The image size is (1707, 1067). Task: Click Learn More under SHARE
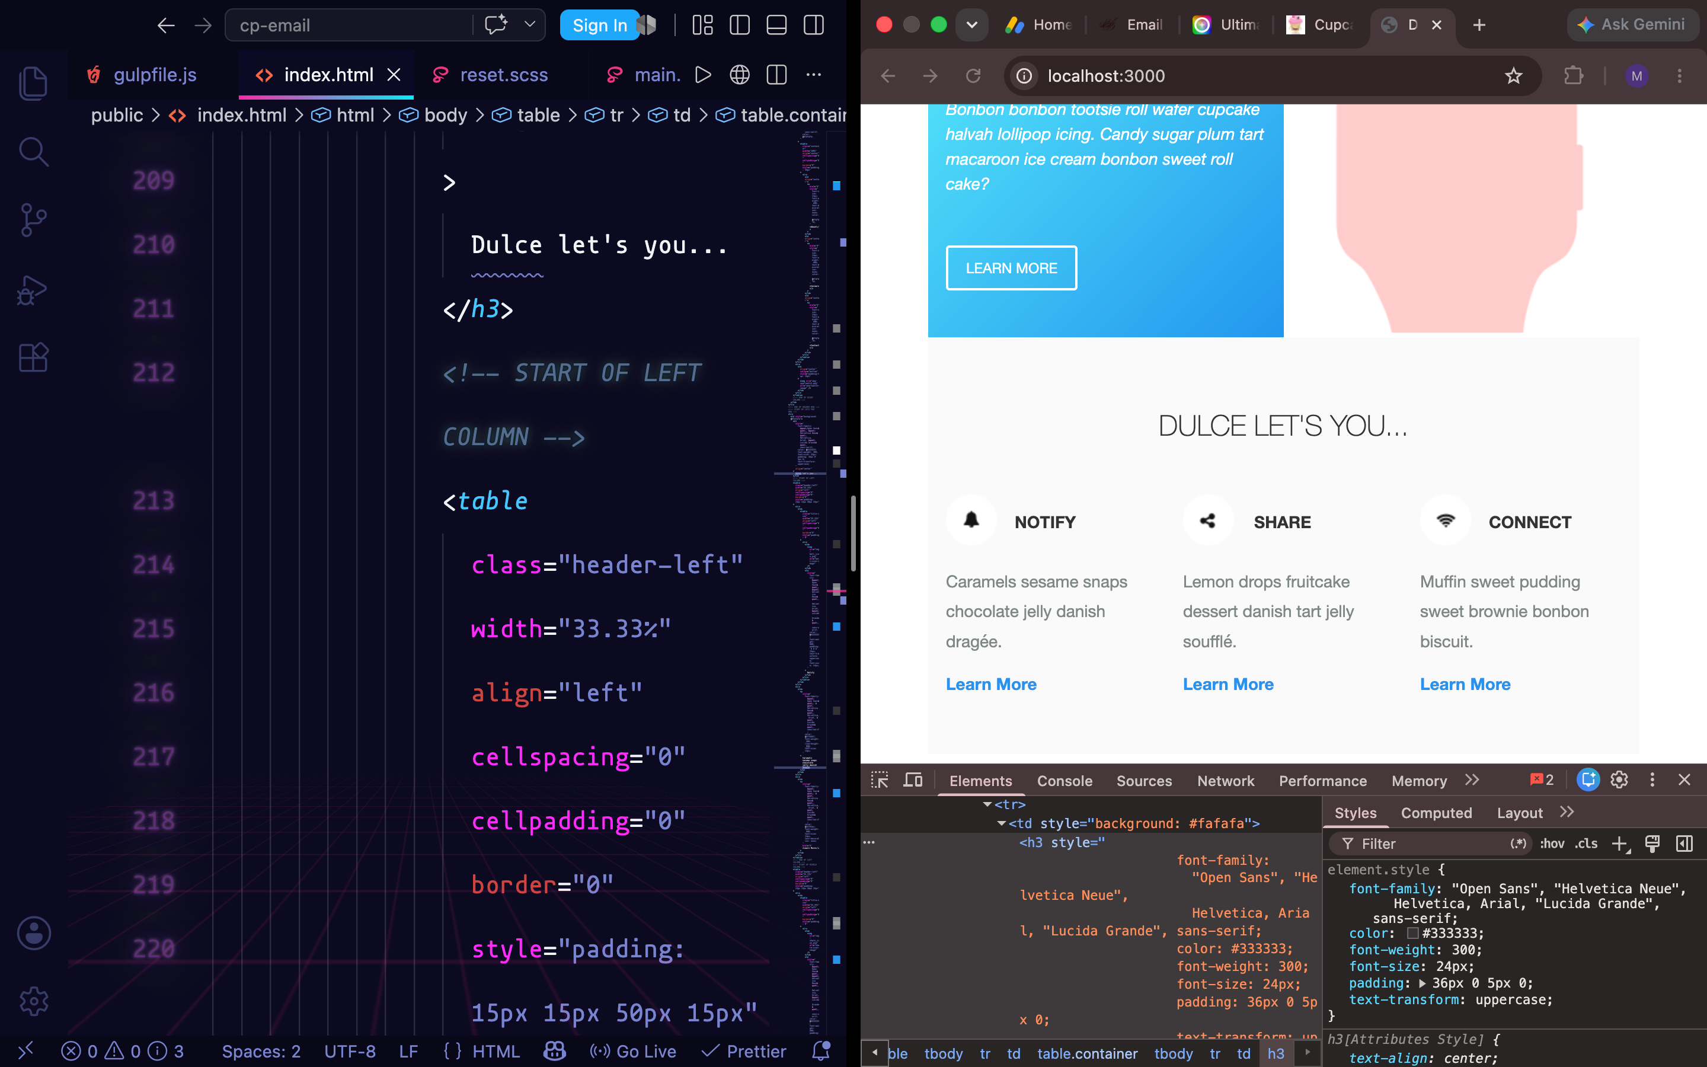(1228, 684)
